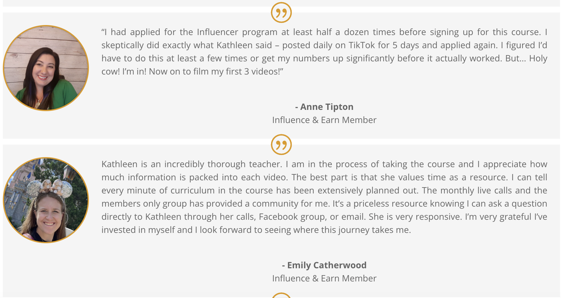
Task: Click the quote icon above Anne Tipton's testimonial
Action: (281, 13)
